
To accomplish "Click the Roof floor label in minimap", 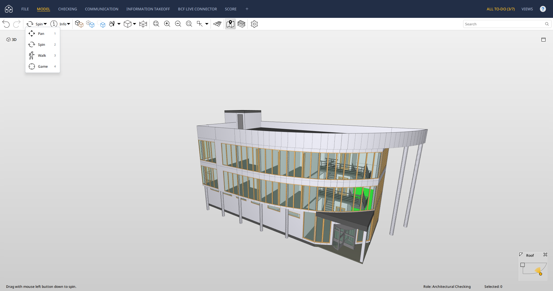I will coord(530,256).
